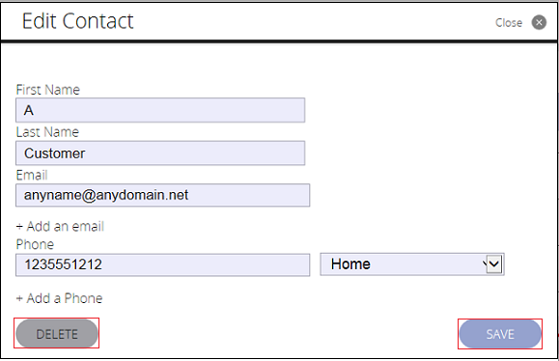Open the Home phone type combo box

412,264
